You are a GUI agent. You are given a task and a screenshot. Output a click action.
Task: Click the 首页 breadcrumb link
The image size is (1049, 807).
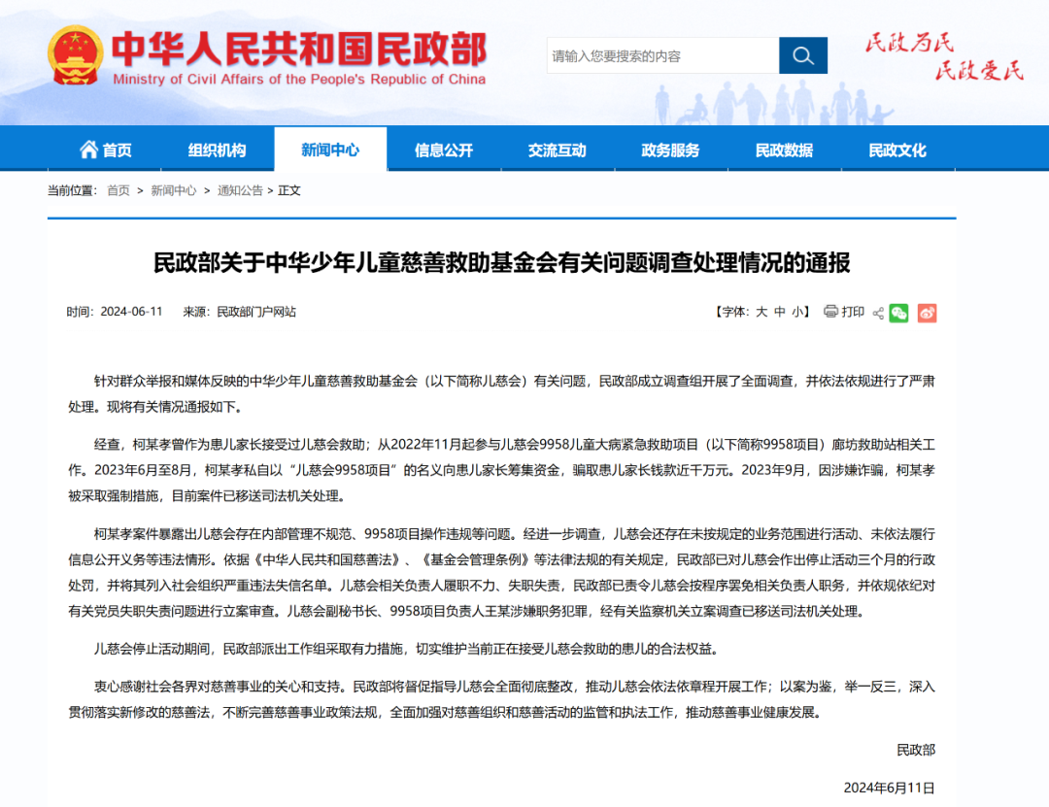click(x=117, y=190)
